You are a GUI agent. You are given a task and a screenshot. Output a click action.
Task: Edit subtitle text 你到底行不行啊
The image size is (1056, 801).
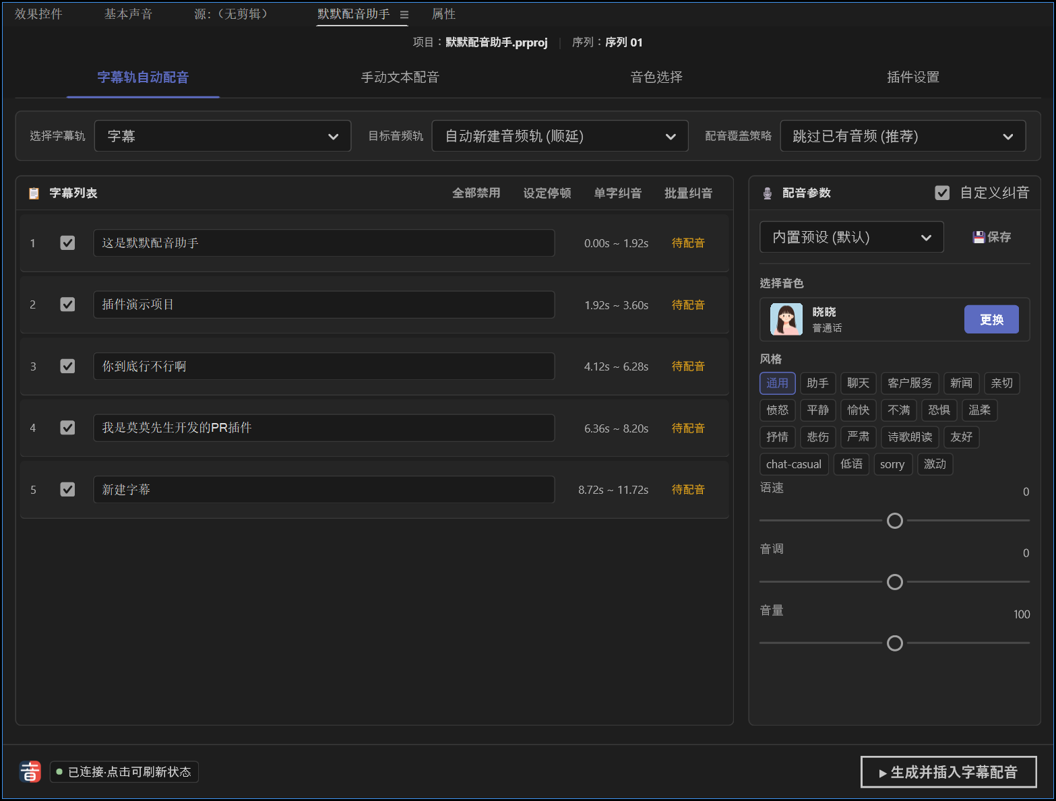pos(324,366)
